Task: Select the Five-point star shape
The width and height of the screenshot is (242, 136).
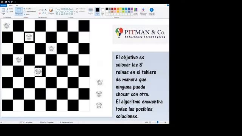Action: (x=62, y=14)
